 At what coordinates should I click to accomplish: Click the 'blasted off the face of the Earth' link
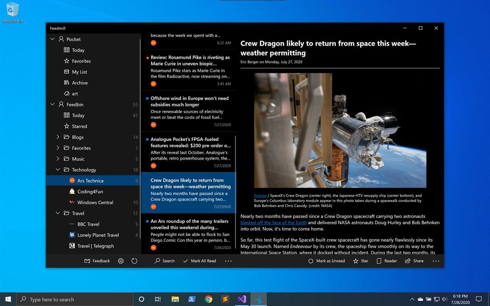(273, 223)
